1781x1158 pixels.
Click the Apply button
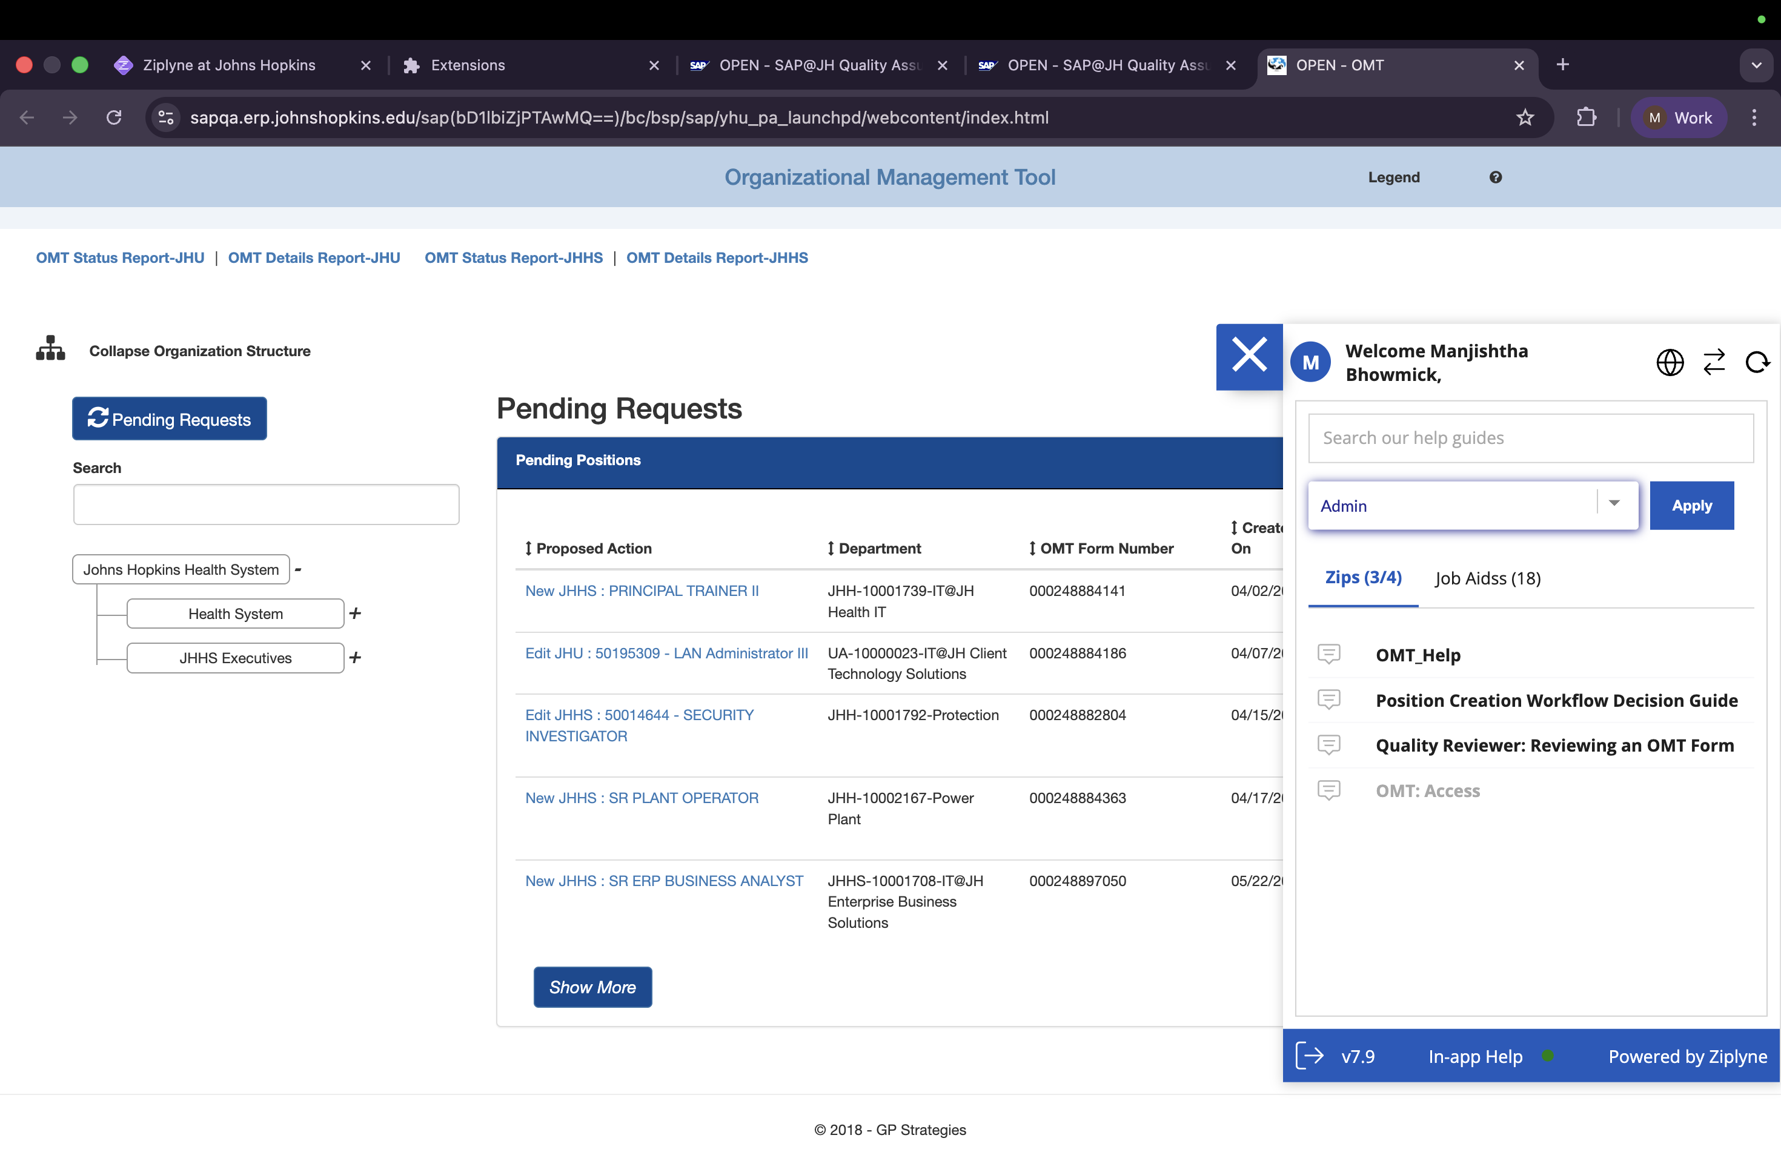click(1691, 506)
